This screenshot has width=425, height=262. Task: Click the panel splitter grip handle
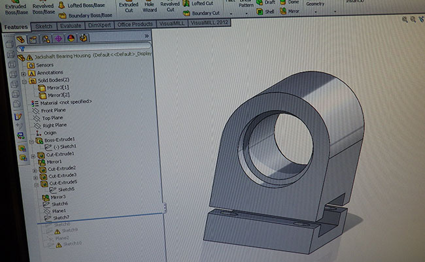click(165, 208)
